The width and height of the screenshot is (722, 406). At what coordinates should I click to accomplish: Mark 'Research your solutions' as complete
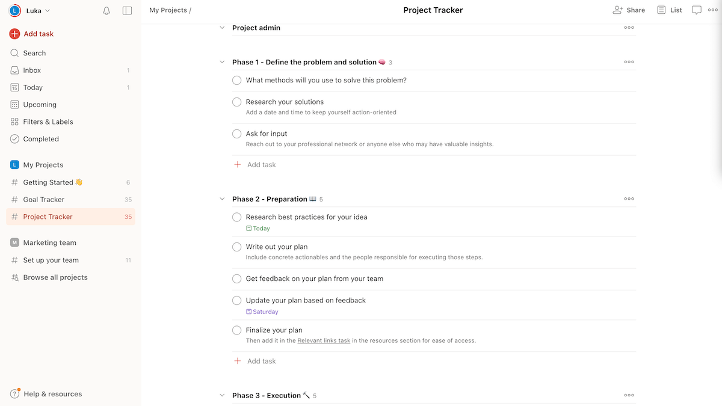click(236, 102)
